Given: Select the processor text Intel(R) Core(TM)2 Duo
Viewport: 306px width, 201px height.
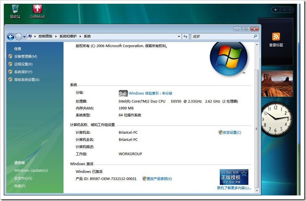Looking at the screenshot, I should 142,101.
